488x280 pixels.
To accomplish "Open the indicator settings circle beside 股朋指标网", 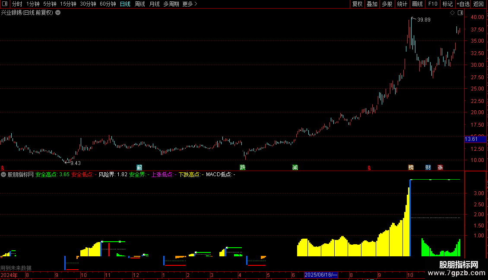I will pos(3,174).
